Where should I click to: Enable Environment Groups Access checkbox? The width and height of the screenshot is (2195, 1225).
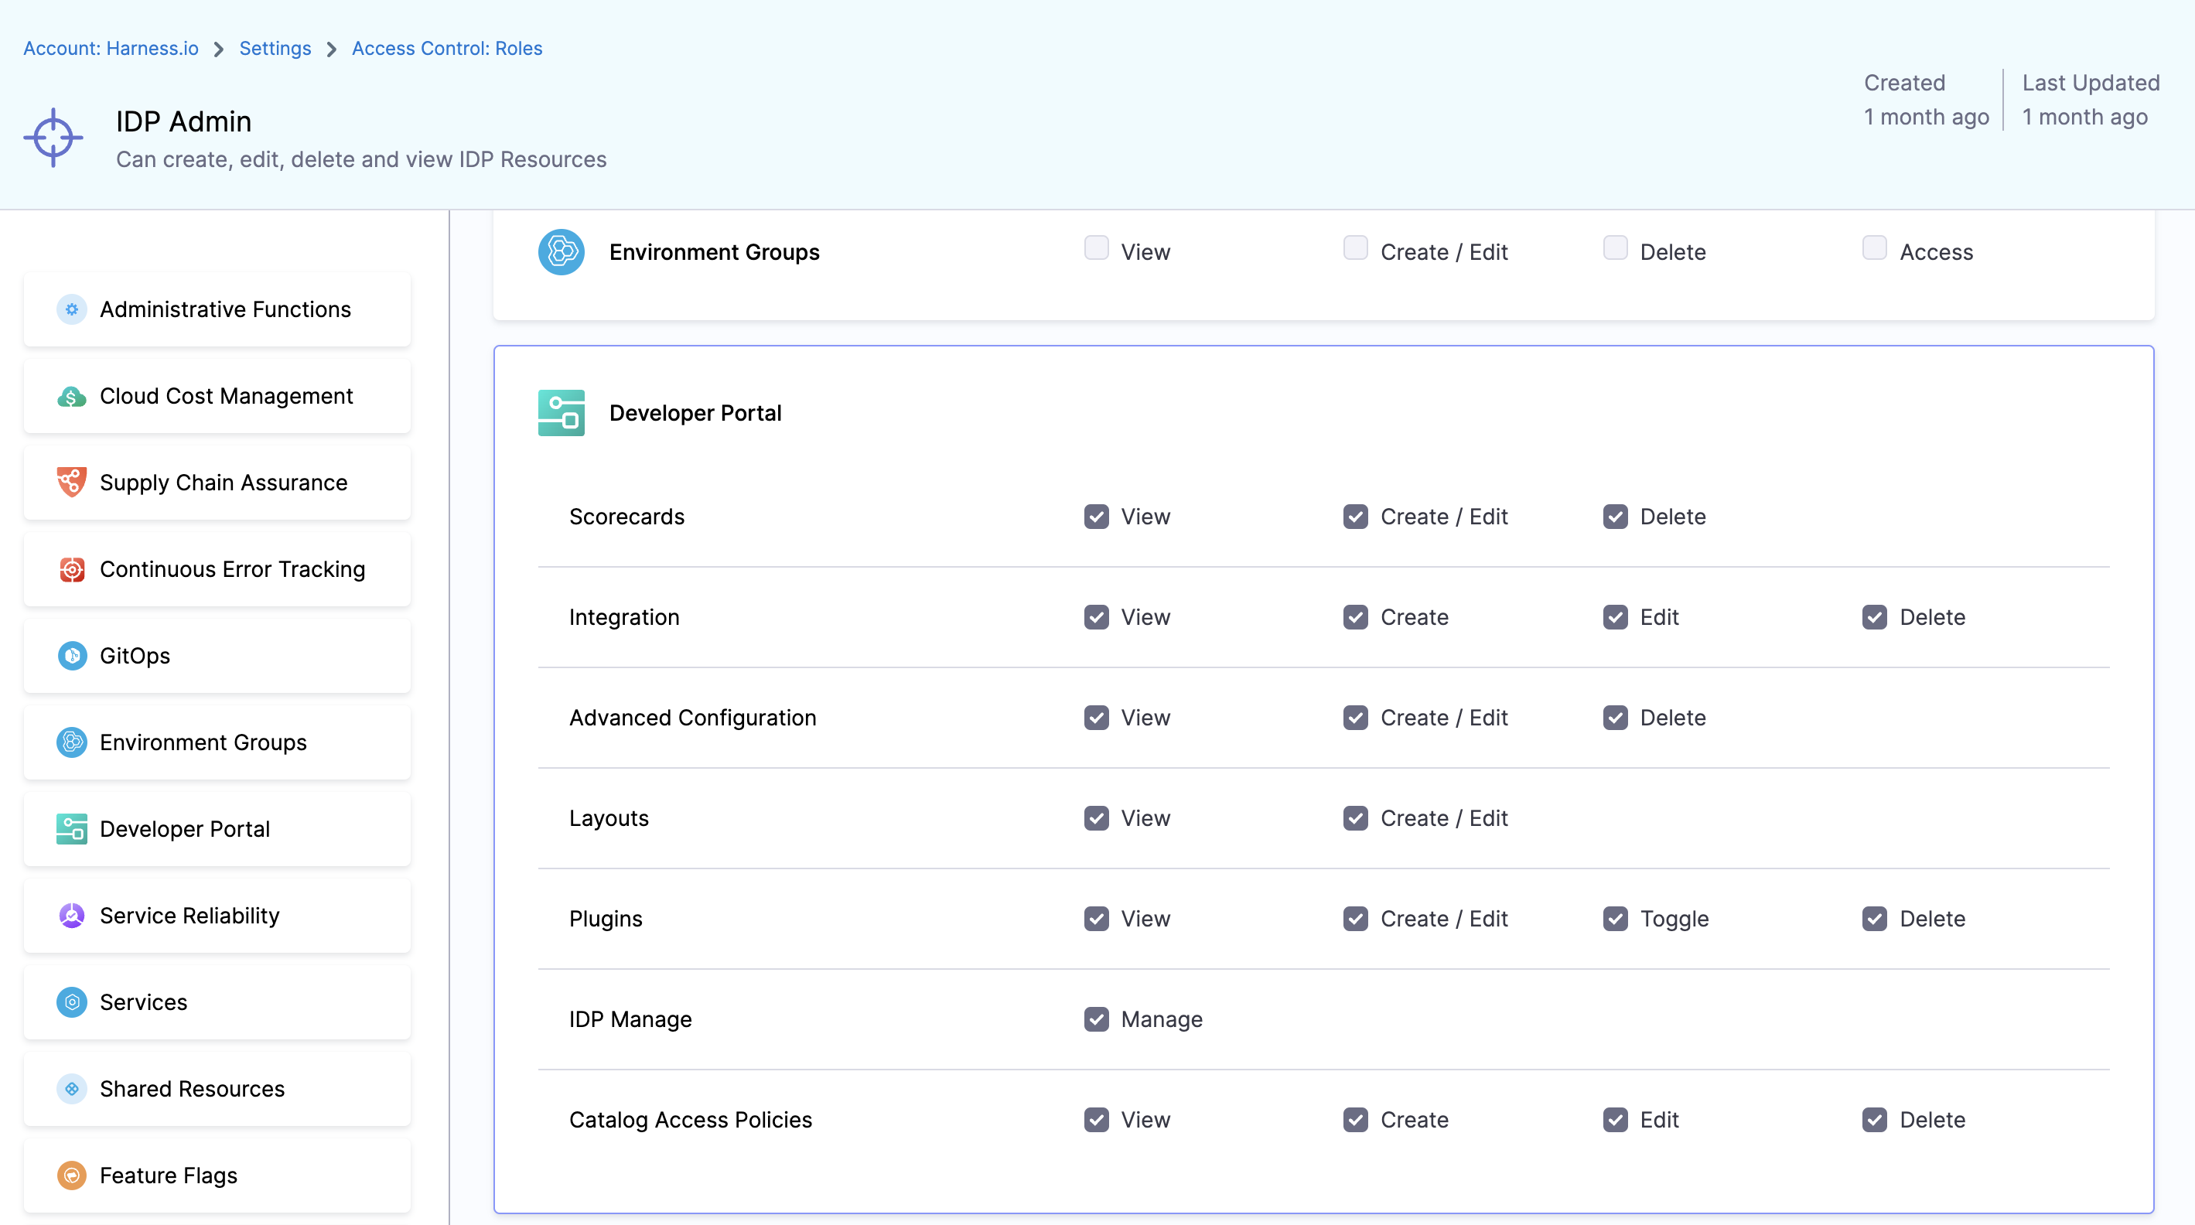pos(1874,248)
